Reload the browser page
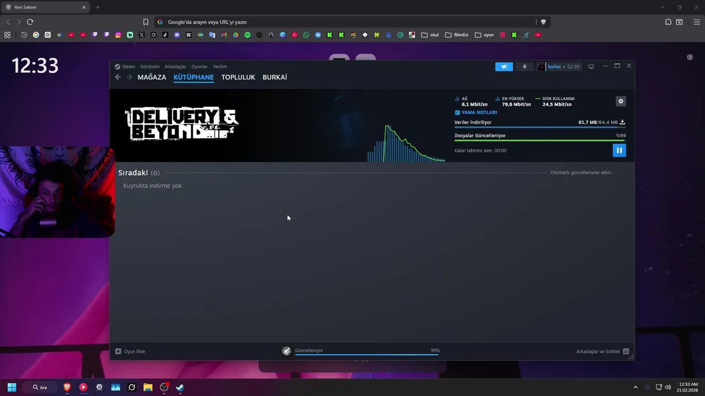This screenshot has width=705, height=396. 30,22
